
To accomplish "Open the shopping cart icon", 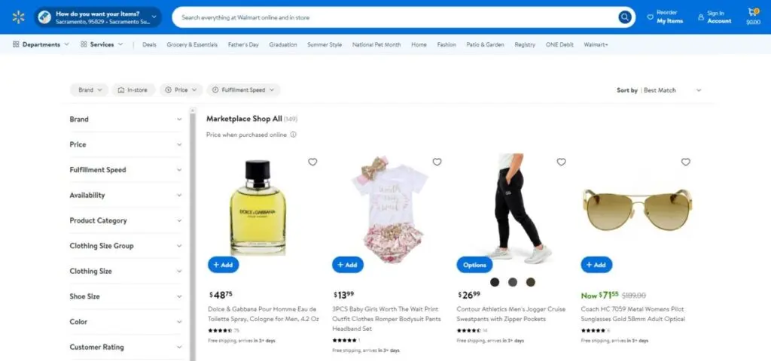I will tap(753, 12).
